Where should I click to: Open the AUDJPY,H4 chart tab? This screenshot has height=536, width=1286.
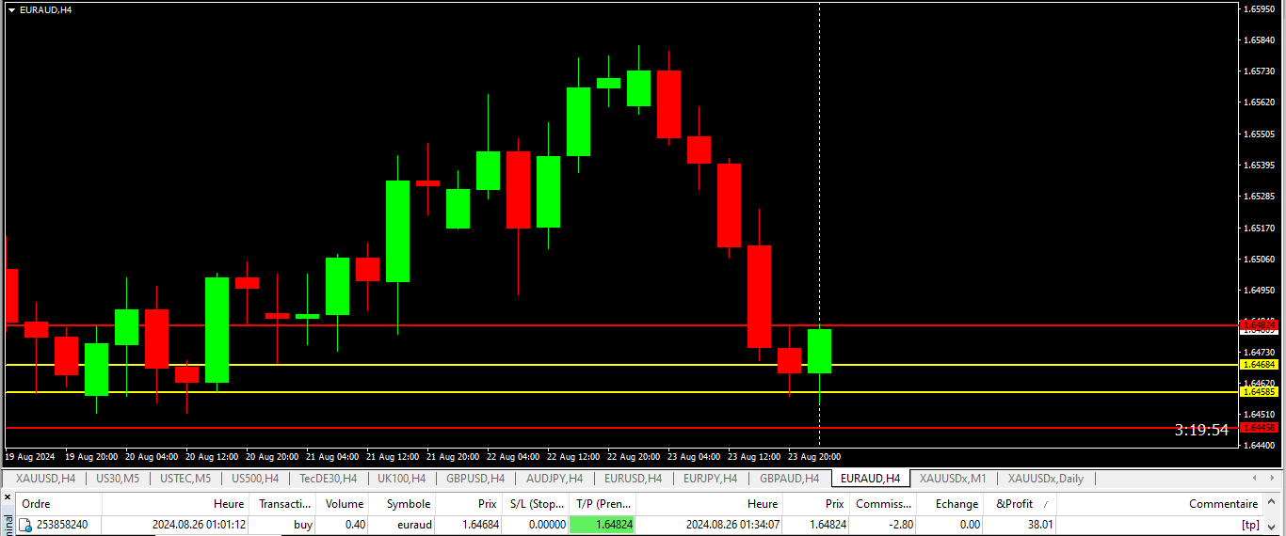click(555, 479)
